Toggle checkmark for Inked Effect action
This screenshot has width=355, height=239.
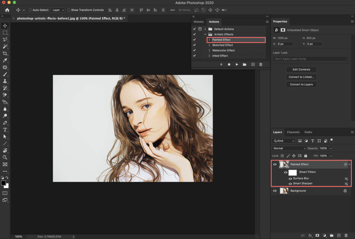pyautogui.click(x=194, y=56)
